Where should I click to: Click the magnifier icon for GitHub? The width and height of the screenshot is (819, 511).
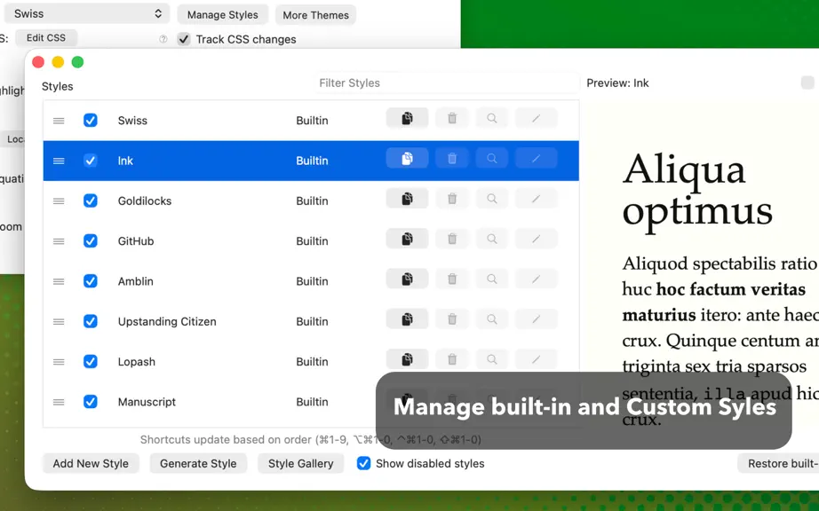point(491,239)
